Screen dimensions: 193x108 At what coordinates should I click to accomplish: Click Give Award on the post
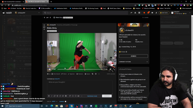click(56, 74)
